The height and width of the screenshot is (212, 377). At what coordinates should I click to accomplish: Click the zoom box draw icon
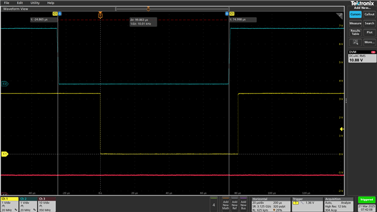coord(355,42)
